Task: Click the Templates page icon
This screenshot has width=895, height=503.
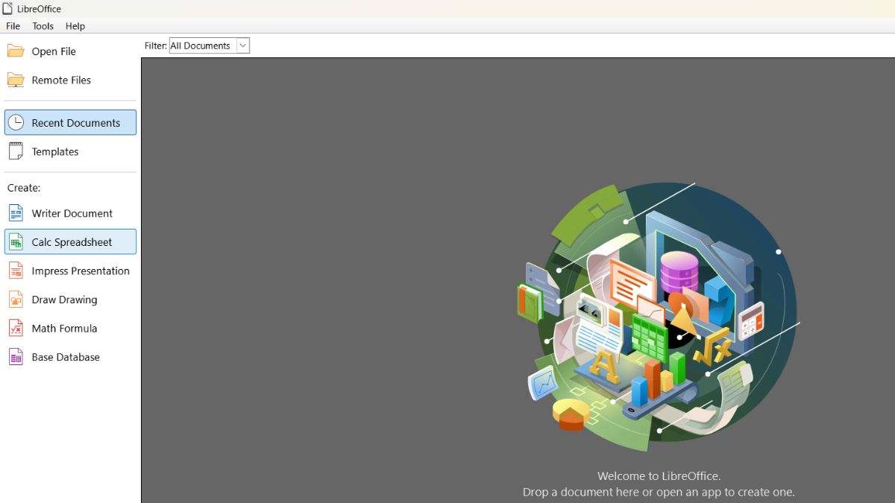Action: click(16, 151)
